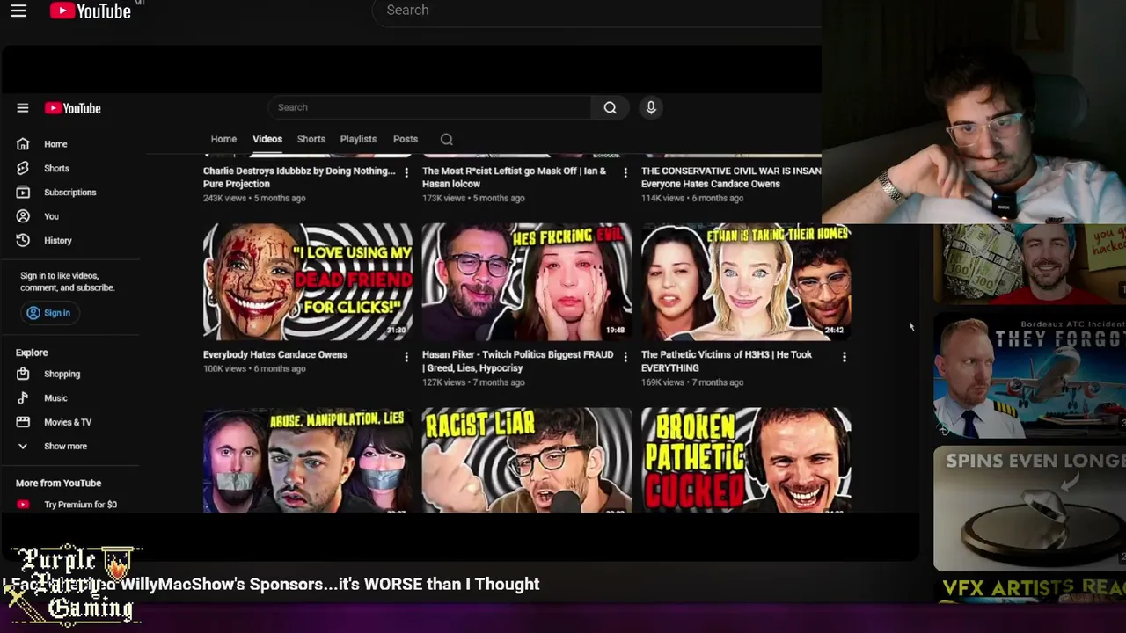1126x633 pixels.
Task: Open the 'Spins Even Longer' recommended thumbnail
Action: pyautogui.click(x=1029, y=509)
